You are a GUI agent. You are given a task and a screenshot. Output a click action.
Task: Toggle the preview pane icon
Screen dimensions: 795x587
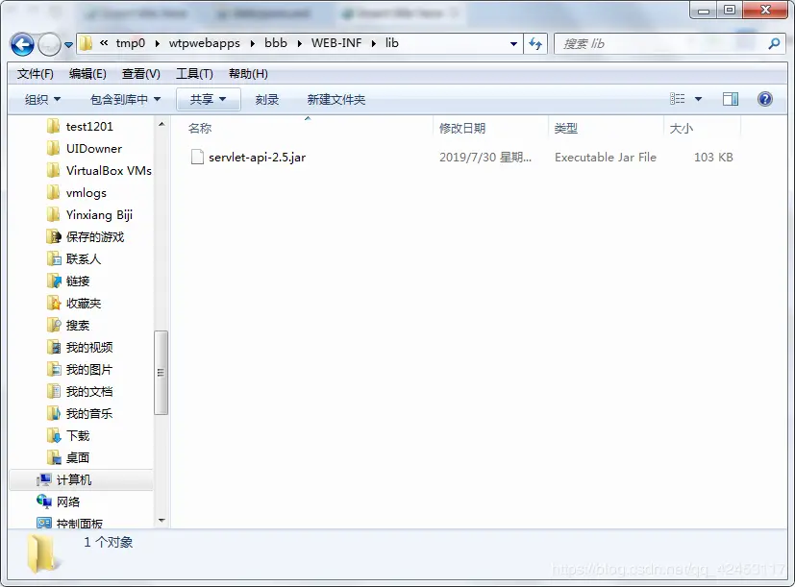[730, 98]
